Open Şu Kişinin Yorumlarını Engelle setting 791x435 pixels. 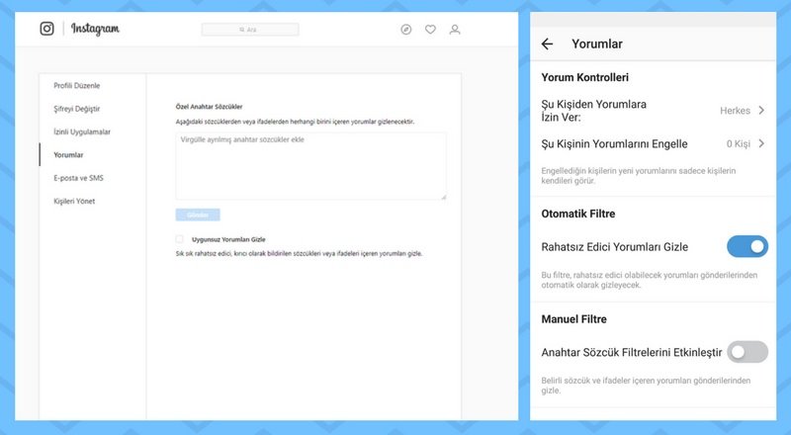(x=614, y=143)
